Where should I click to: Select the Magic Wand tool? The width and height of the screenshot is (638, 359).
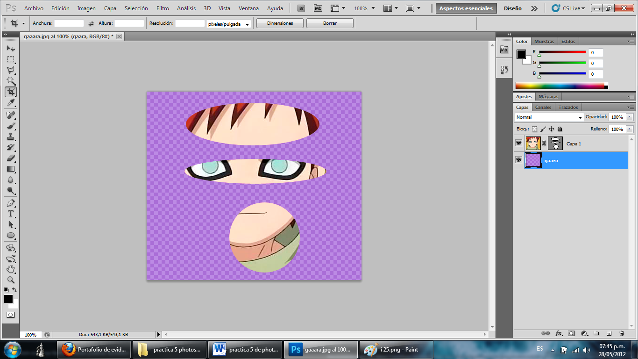tap(11, 81)
